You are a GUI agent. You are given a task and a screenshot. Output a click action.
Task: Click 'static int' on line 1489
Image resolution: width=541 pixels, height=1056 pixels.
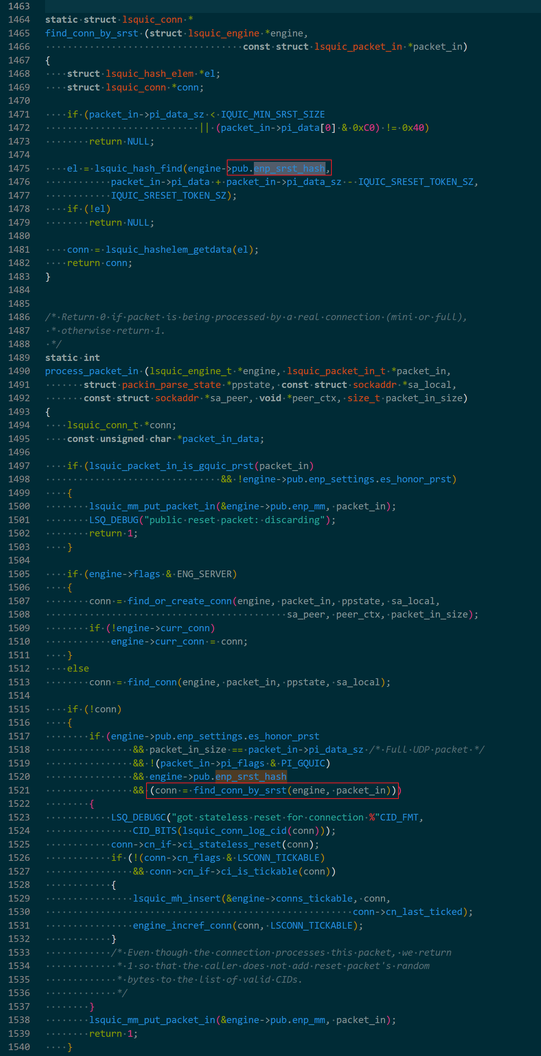pyautogui.click(x=72, y=357)
